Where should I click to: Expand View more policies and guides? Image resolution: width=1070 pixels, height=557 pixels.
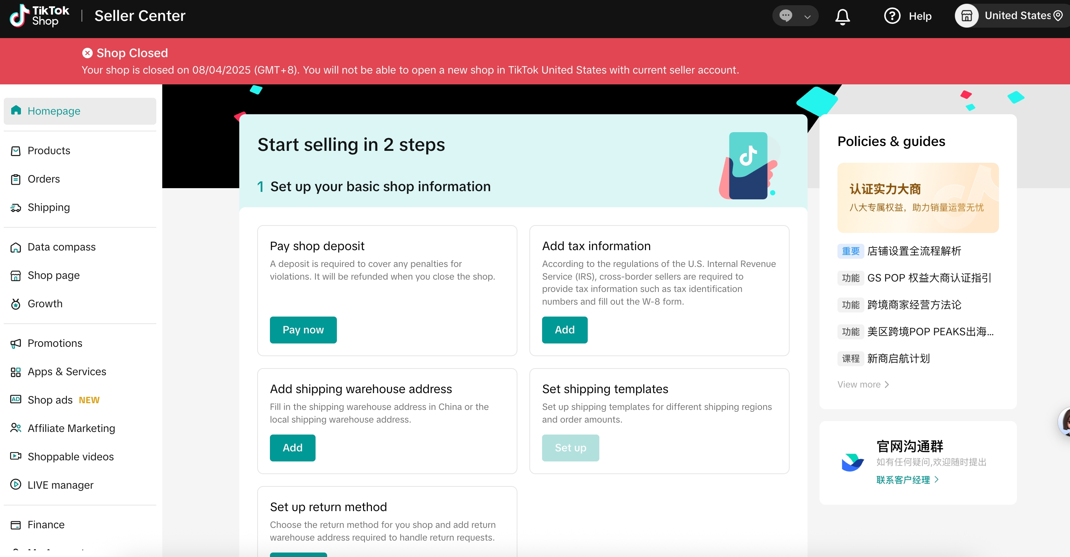(x=863, y=385)
